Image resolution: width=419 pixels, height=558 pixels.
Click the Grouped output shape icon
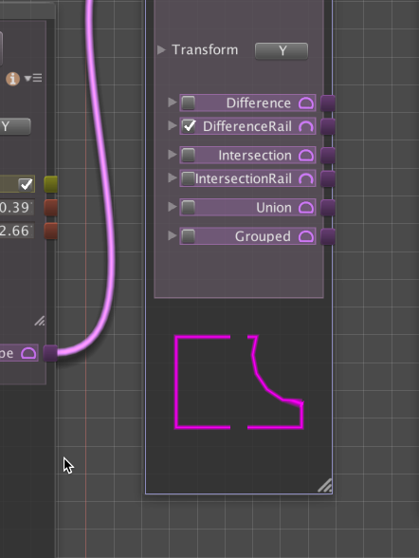tap(306, 236)
